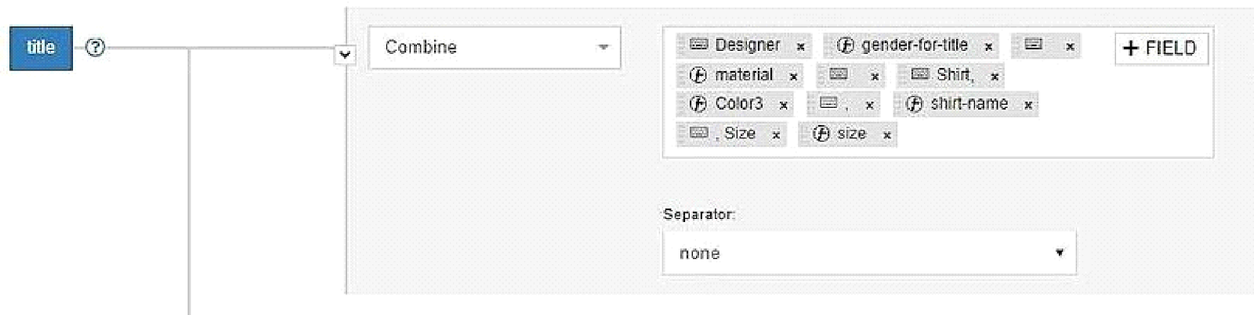1254x315 pixels.
Task: Delete the Color3 field chip
Action: tap(783, 105)
